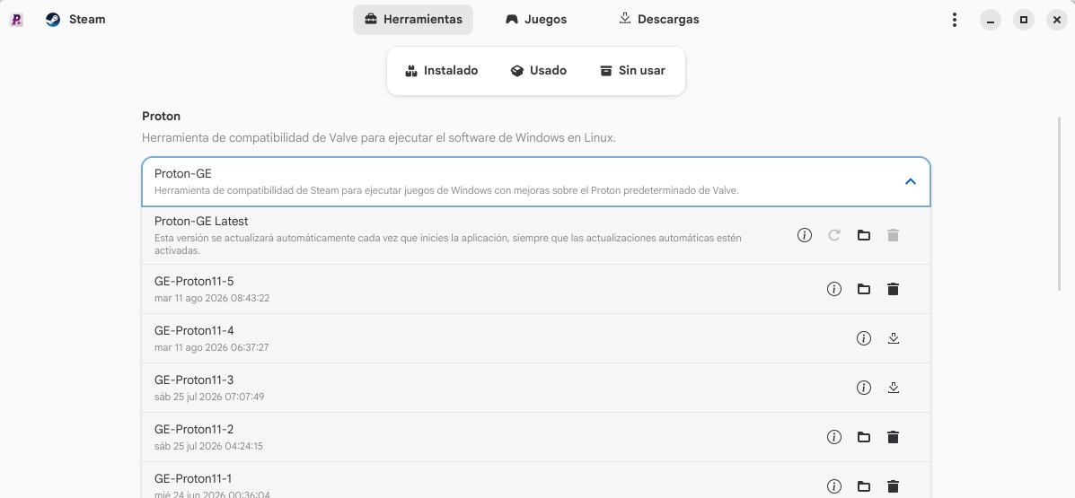Filter by Sin usar tools

coord(633,71)
